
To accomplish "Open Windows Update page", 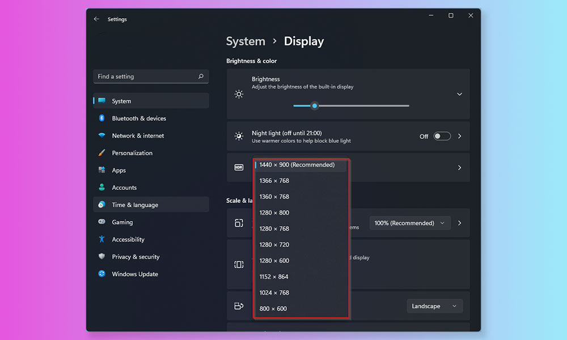I will click(151, 274).
